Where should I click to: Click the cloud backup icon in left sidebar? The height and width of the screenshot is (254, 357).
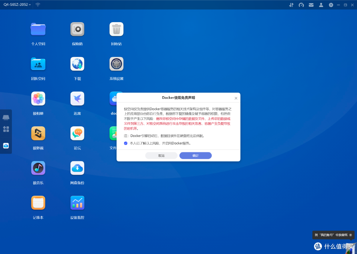click(6, 146)
